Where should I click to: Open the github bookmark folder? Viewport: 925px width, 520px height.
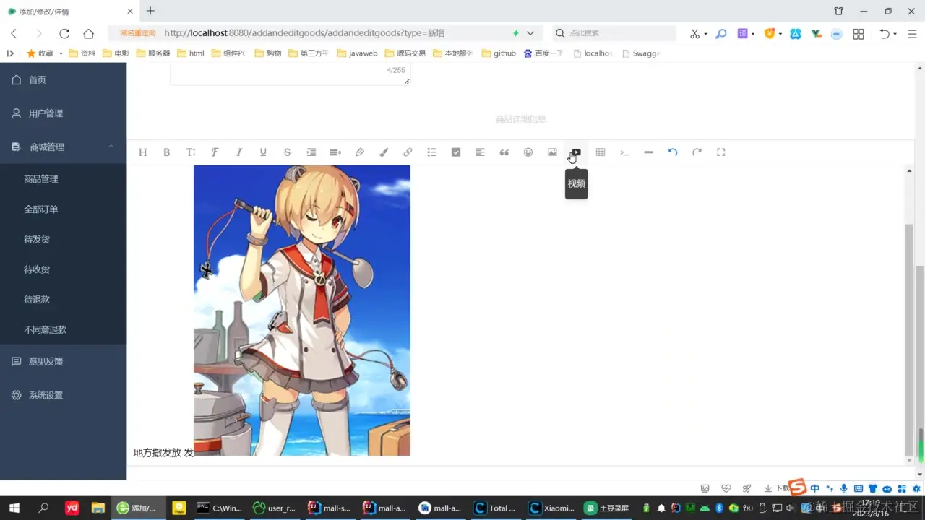coord(499,53)
